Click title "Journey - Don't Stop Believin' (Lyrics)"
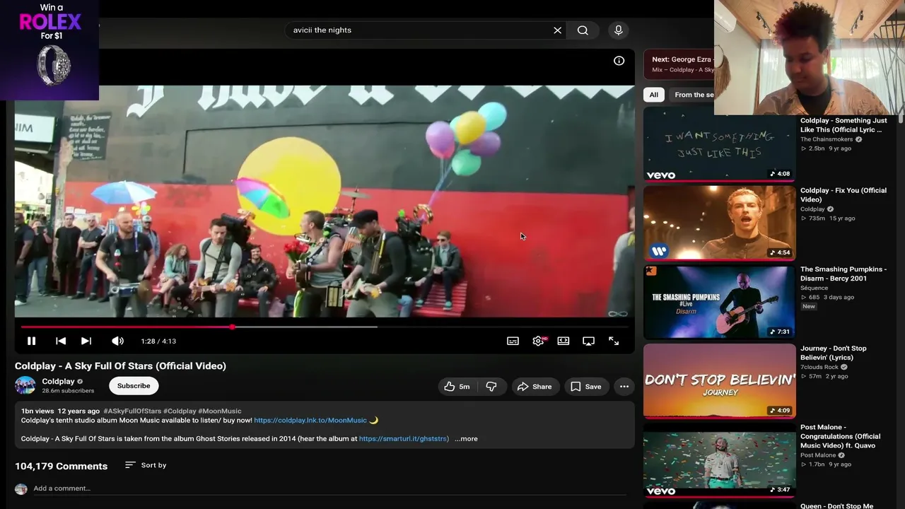905x509 pixels. point(833,353)
